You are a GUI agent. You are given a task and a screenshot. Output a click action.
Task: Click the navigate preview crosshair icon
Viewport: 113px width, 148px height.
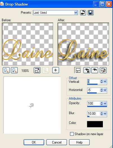pos(56,70)
